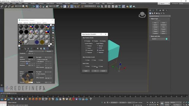189x106 pixels.
Task: Open the Utilities hammer tab icon
Action: pyautogui.click(x=167, y=11)
